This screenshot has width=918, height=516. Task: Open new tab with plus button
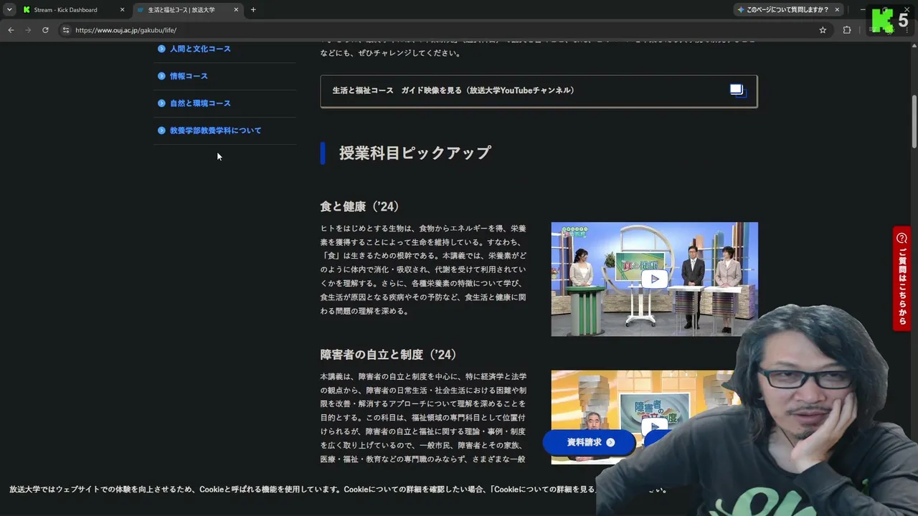click(x=253, y=10)
